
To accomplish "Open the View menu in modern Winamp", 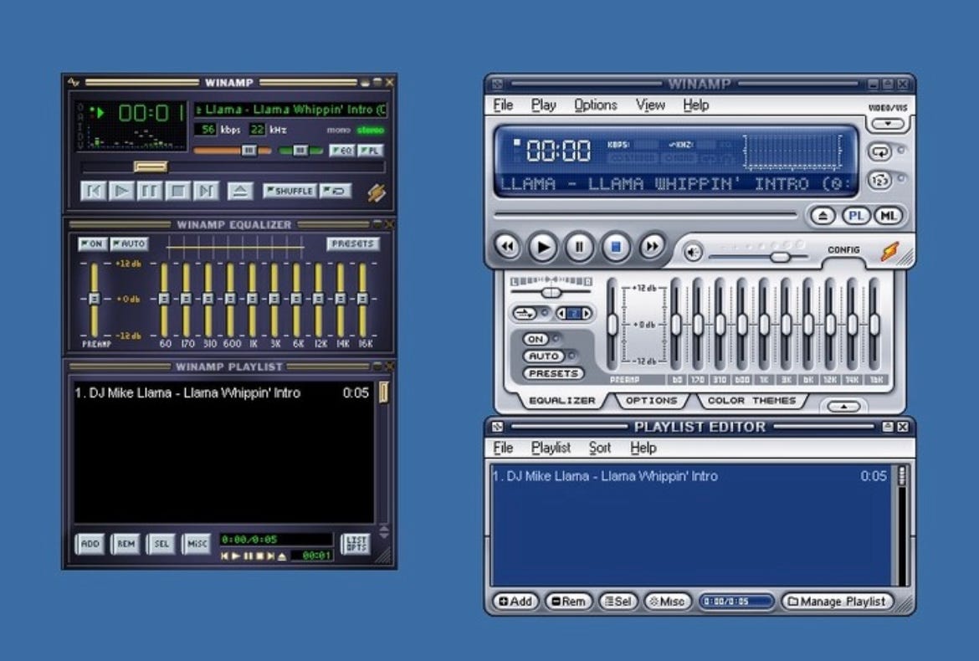I will (650, 105).
